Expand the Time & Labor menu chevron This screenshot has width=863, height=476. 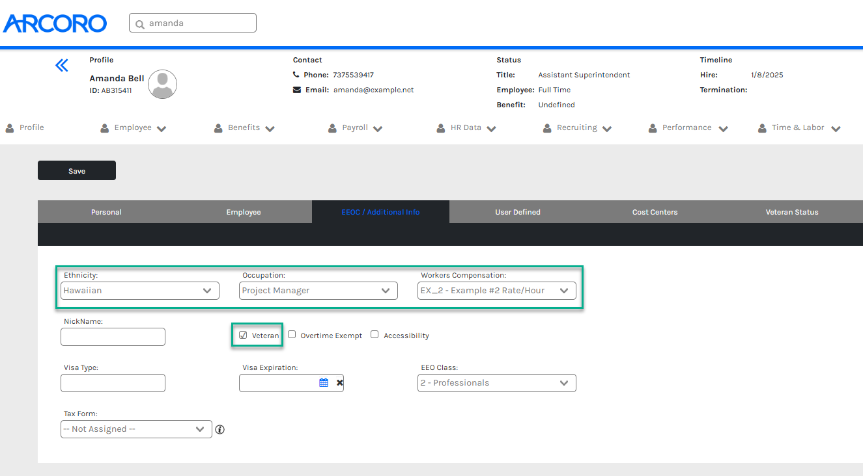[836, 129]
